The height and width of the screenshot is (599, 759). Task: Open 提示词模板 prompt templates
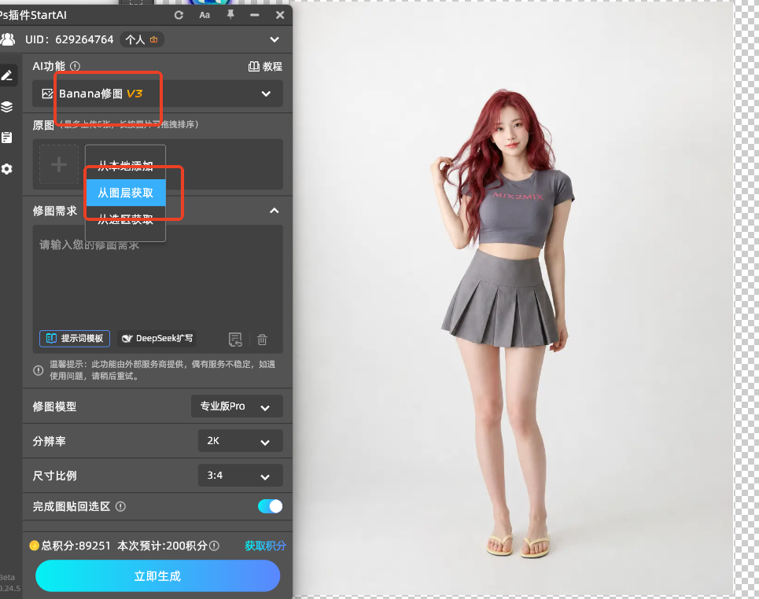pos(75,339)
